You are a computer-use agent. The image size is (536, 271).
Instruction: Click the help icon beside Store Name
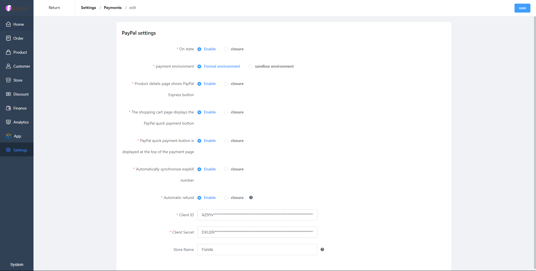coord(322,249)
